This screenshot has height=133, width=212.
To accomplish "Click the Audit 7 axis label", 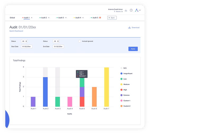I will point(106,109).
